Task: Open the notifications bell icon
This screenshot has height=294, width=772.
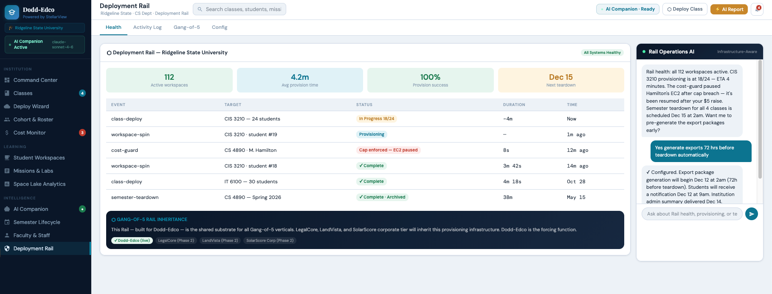Action: click(757, 9)
